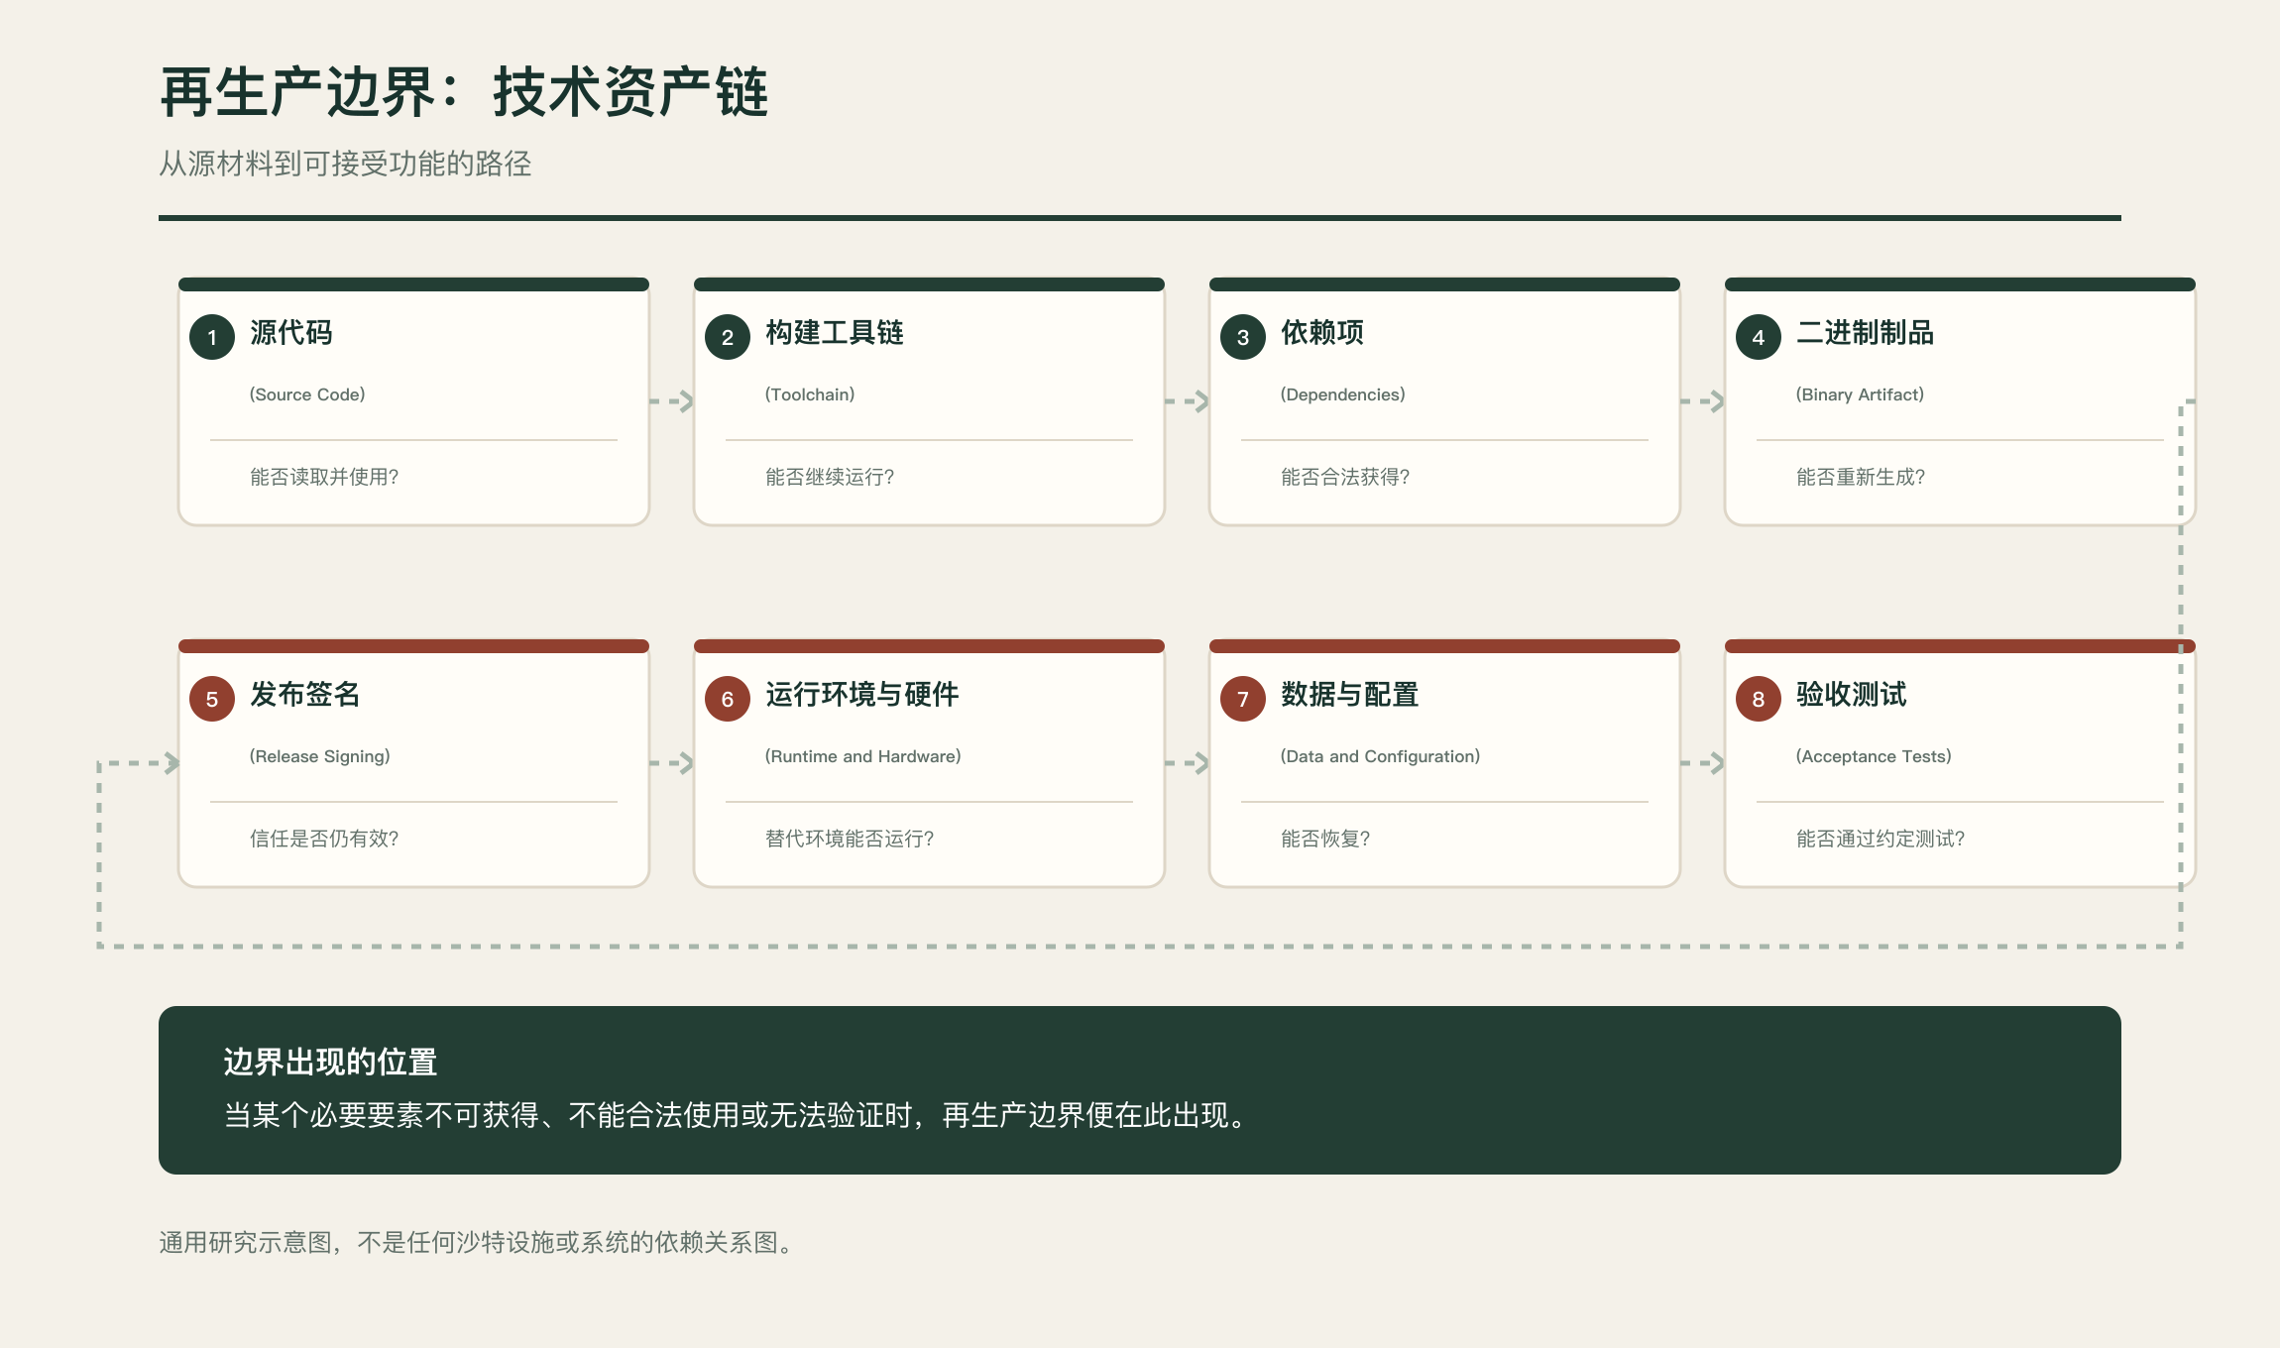Click the (Runtime and Hardware) subtitle
The image size is (2280, 1348).
click(x=863, y=756)
